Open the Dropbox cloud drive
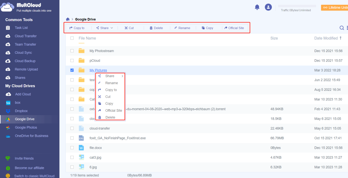Viewport: 348px width, 178px height. click(21, 111)
